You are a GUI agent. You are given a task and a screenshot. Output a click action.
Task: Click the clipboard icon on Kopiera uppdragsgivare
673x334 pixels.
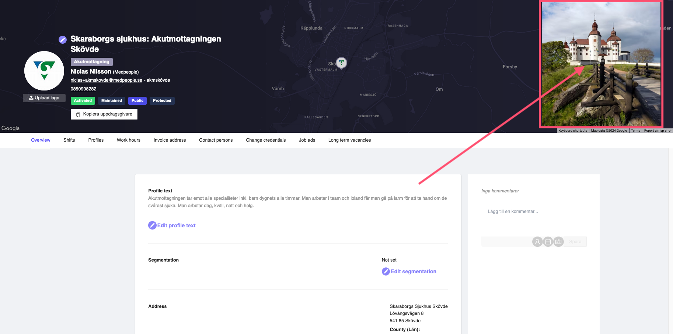[x=78, y=114]
